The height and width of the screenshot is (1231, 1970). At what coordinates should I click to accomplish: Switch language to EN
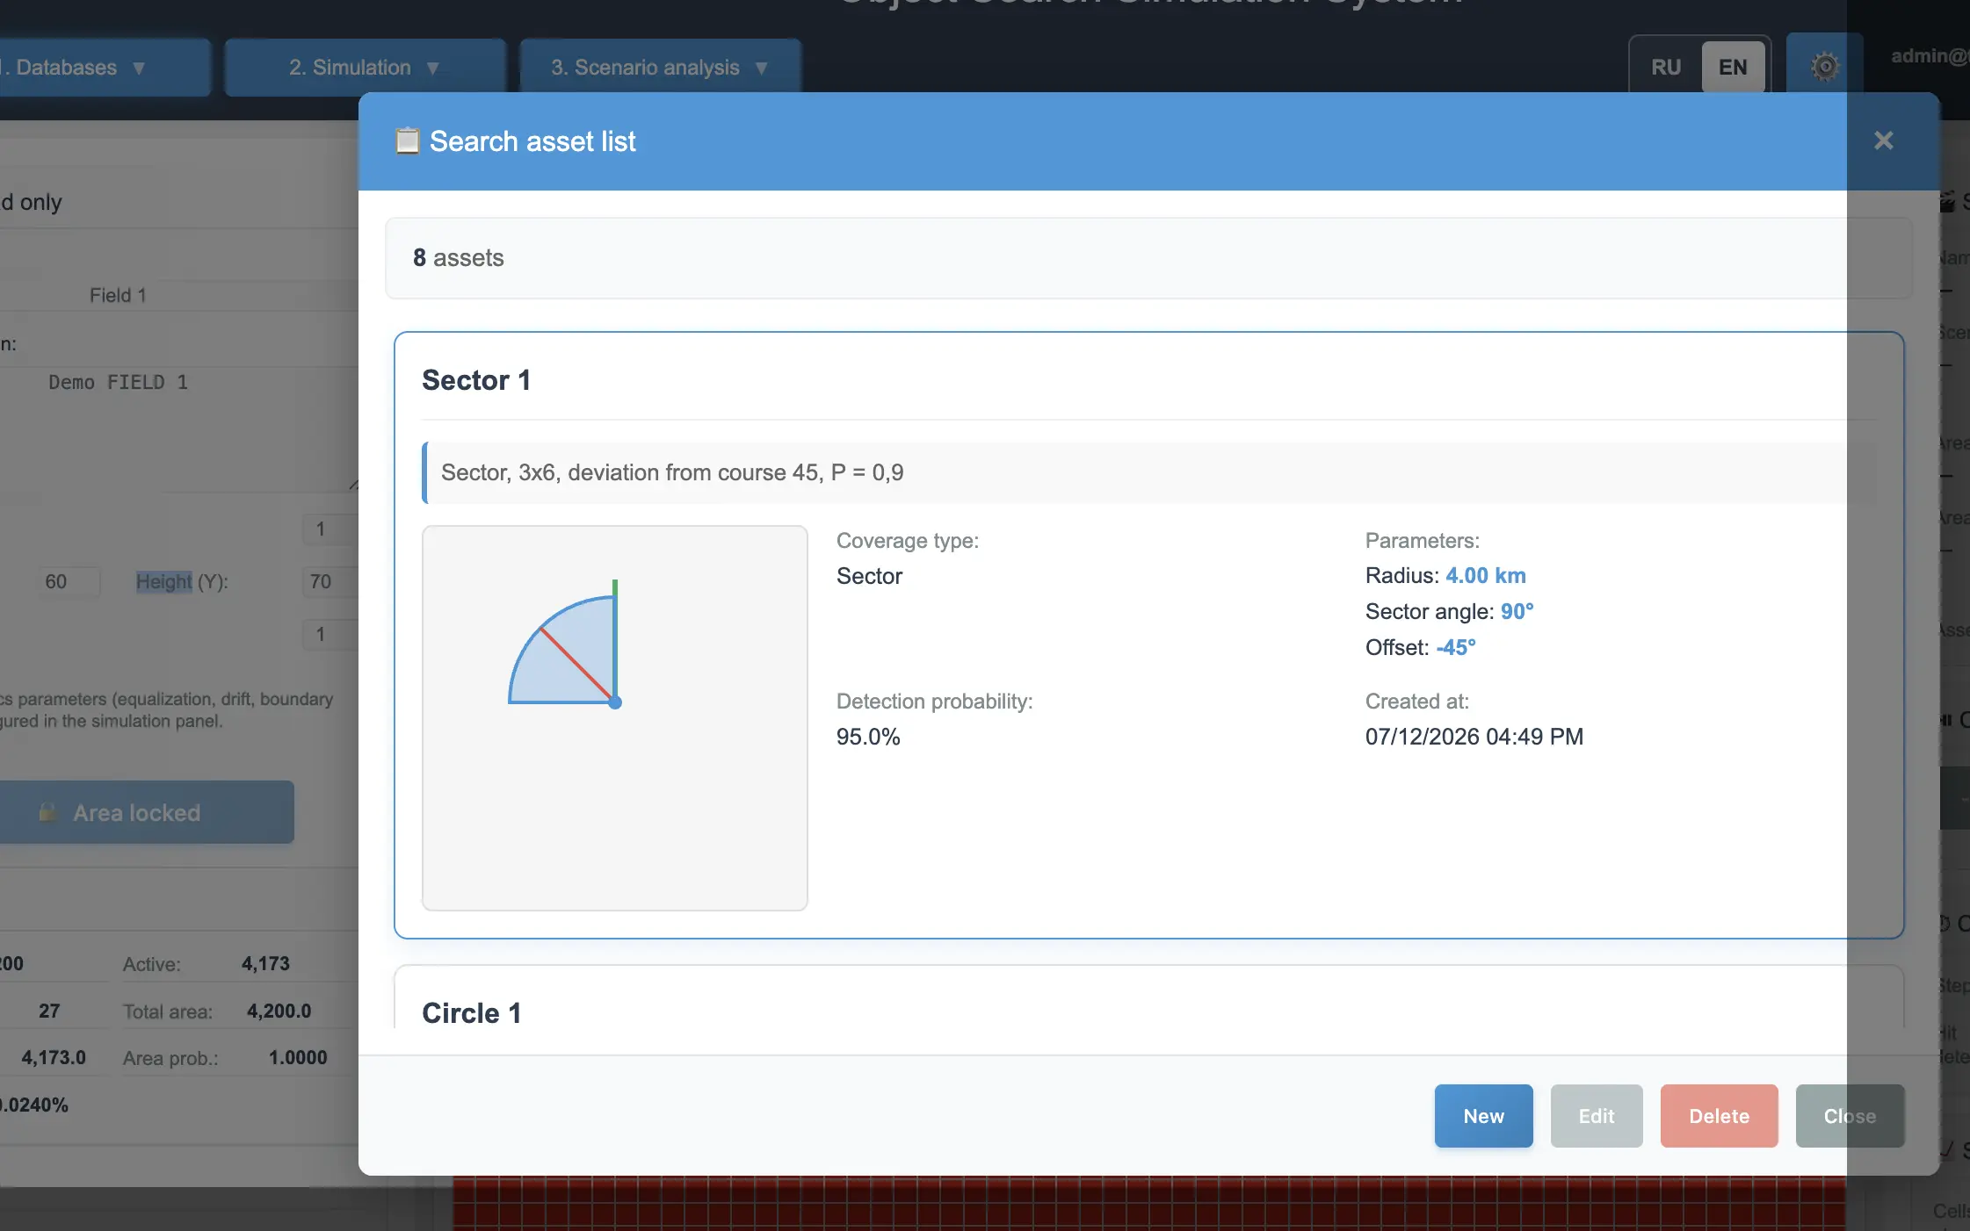(x=1733, y=68)
